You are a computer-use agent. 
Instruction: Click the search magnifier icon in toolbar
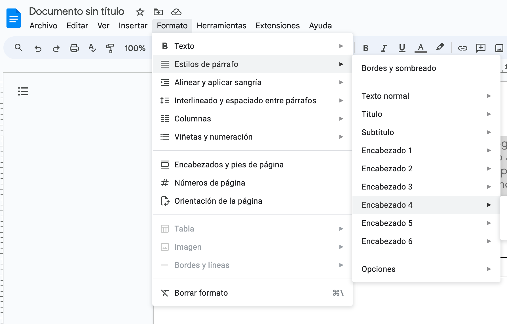pos(19,48)
